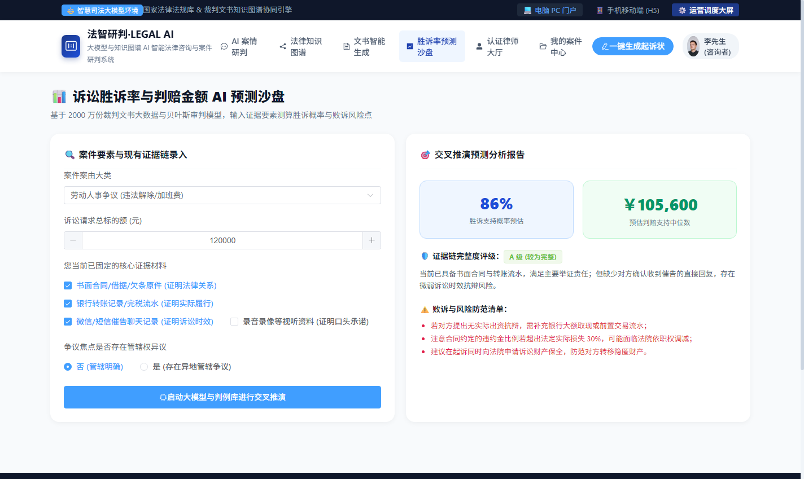Click the gear icon in 运营调度大屏

point(682,10)
